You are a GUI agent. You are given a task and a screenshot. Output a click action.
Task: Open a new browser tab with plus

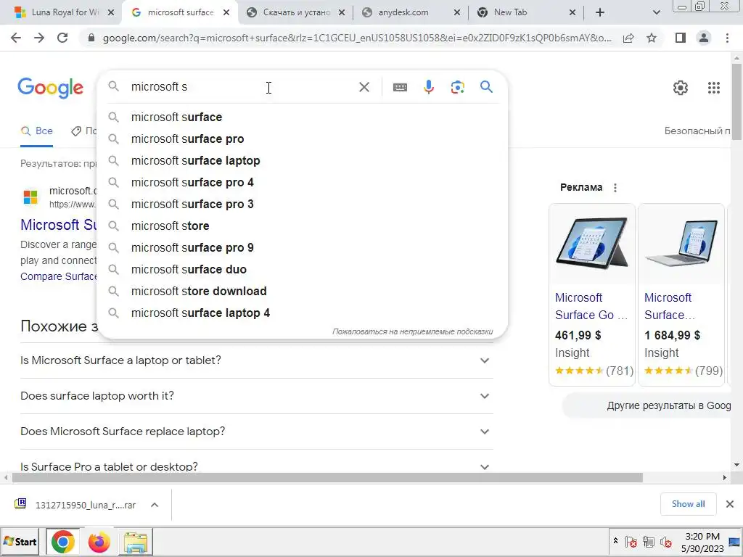600,13
